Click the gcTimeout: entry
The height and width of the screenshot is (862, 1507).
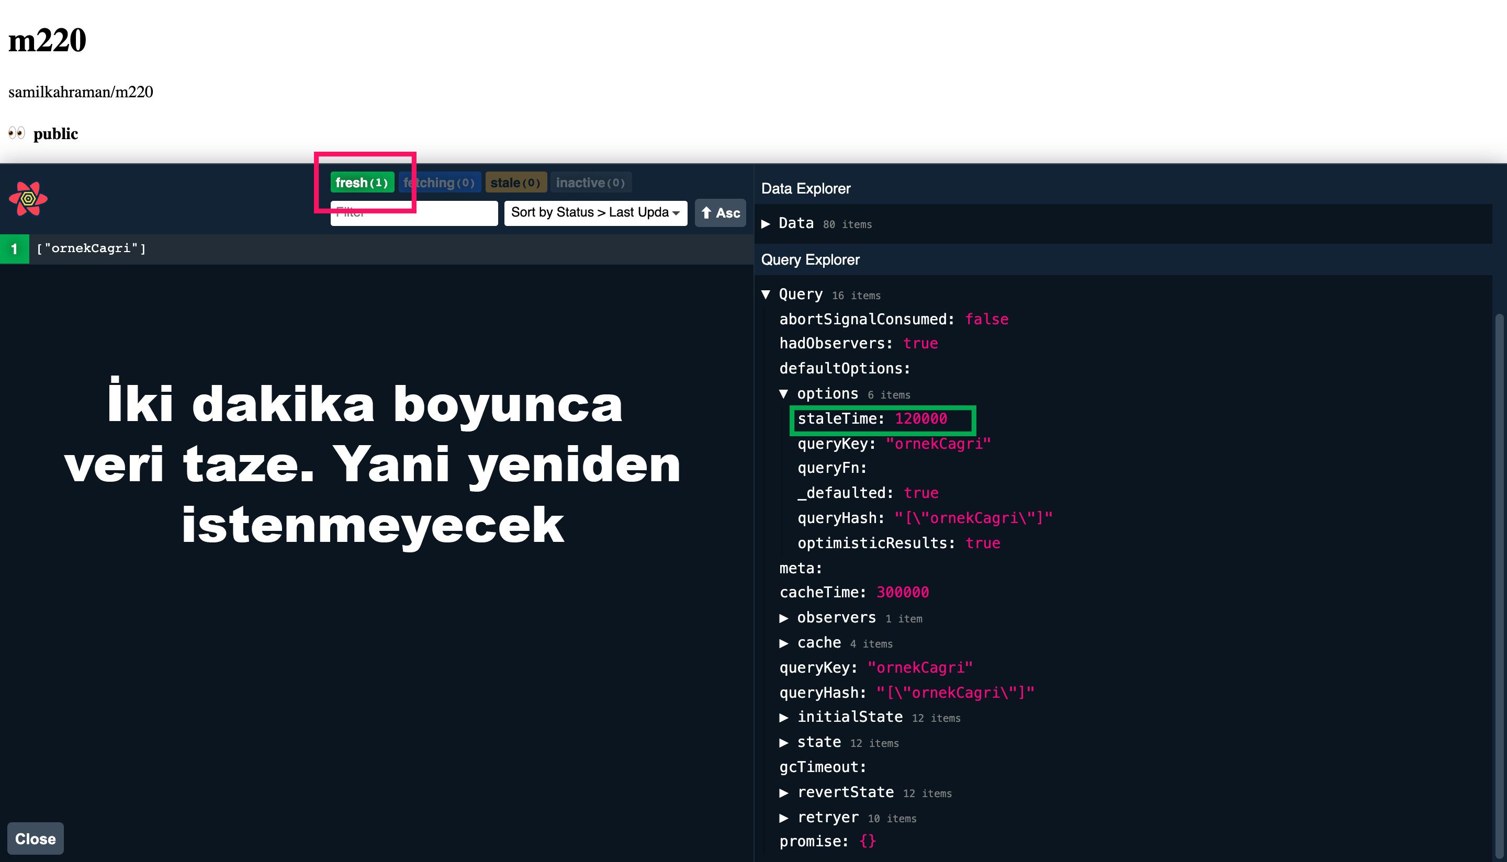pos(823,767)
